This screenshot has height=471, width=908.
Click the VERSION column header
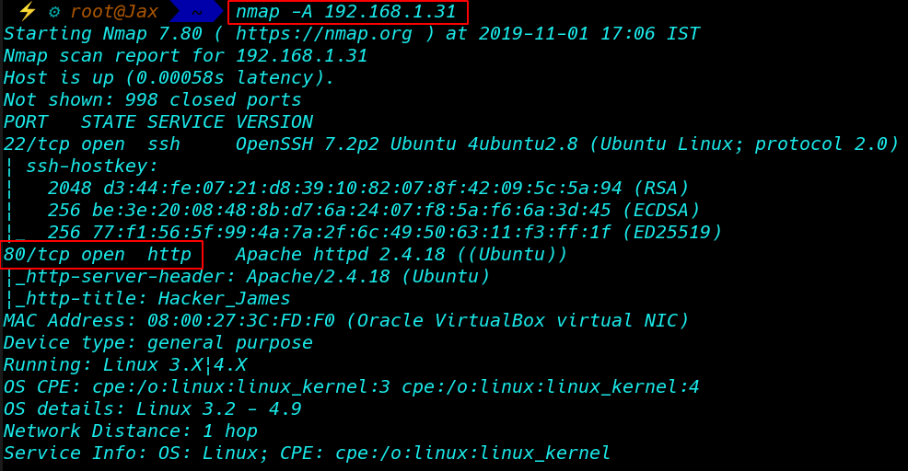pyautogui.click(x=274, y=122)
